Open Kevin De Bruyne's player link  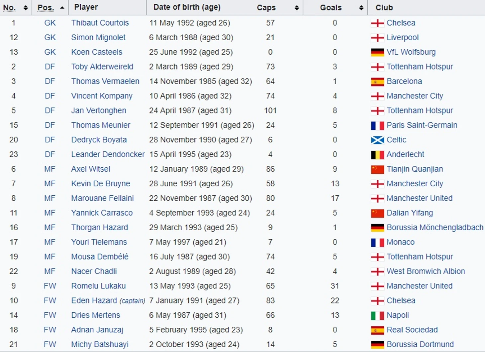(101, 184)
